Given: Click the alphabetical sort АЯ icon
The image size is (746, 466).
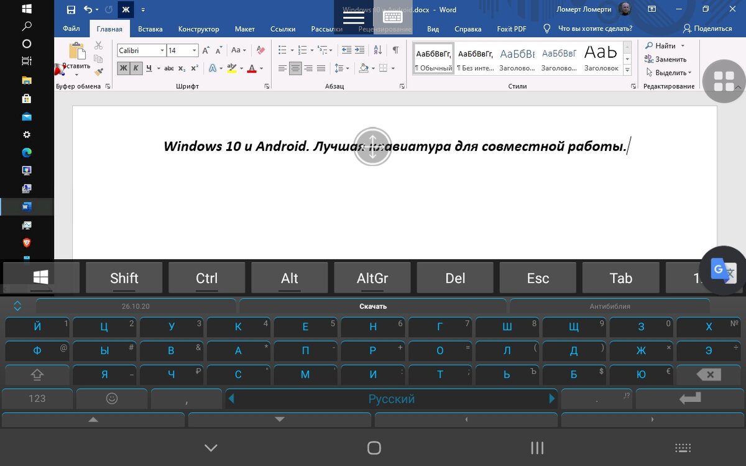Looking at the screenshot, I should [378, 50].
